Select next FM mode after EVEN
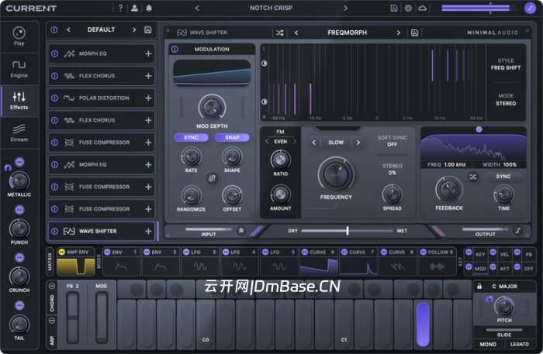 point(295,142)
